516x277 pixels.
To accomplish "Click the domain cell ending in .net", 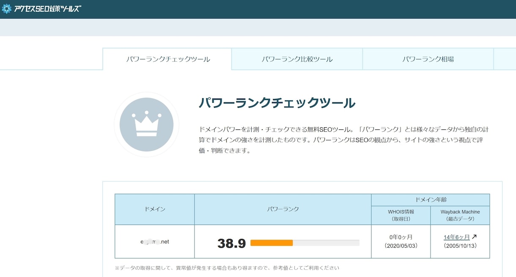I will tap(155, 241).
